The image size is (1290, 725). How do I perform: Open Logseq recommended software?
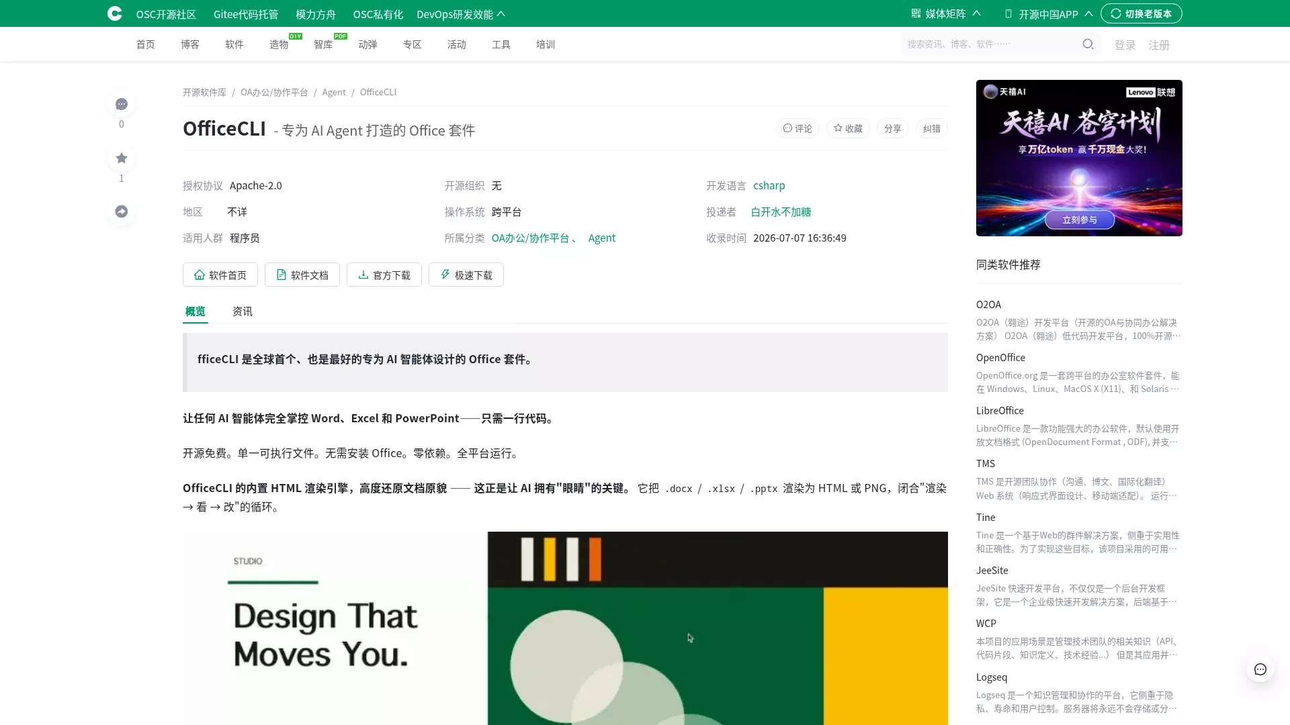click(992, 677)
